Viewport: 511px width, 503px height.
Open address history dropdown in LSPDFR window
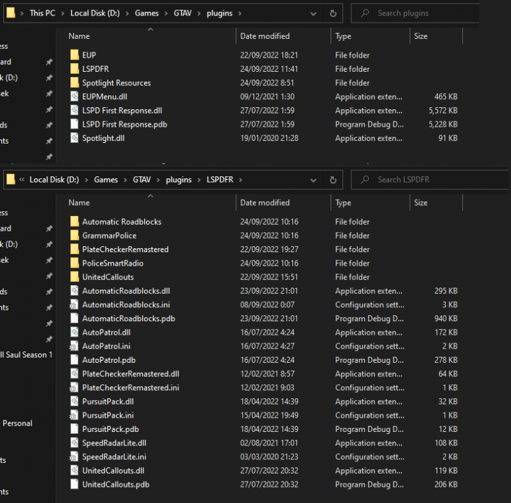pyautogui.click(x=313, y=180)
